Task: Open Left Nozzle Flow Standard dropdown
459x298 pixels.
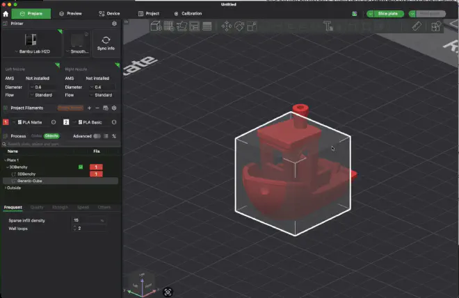Action: coord(44,95)
